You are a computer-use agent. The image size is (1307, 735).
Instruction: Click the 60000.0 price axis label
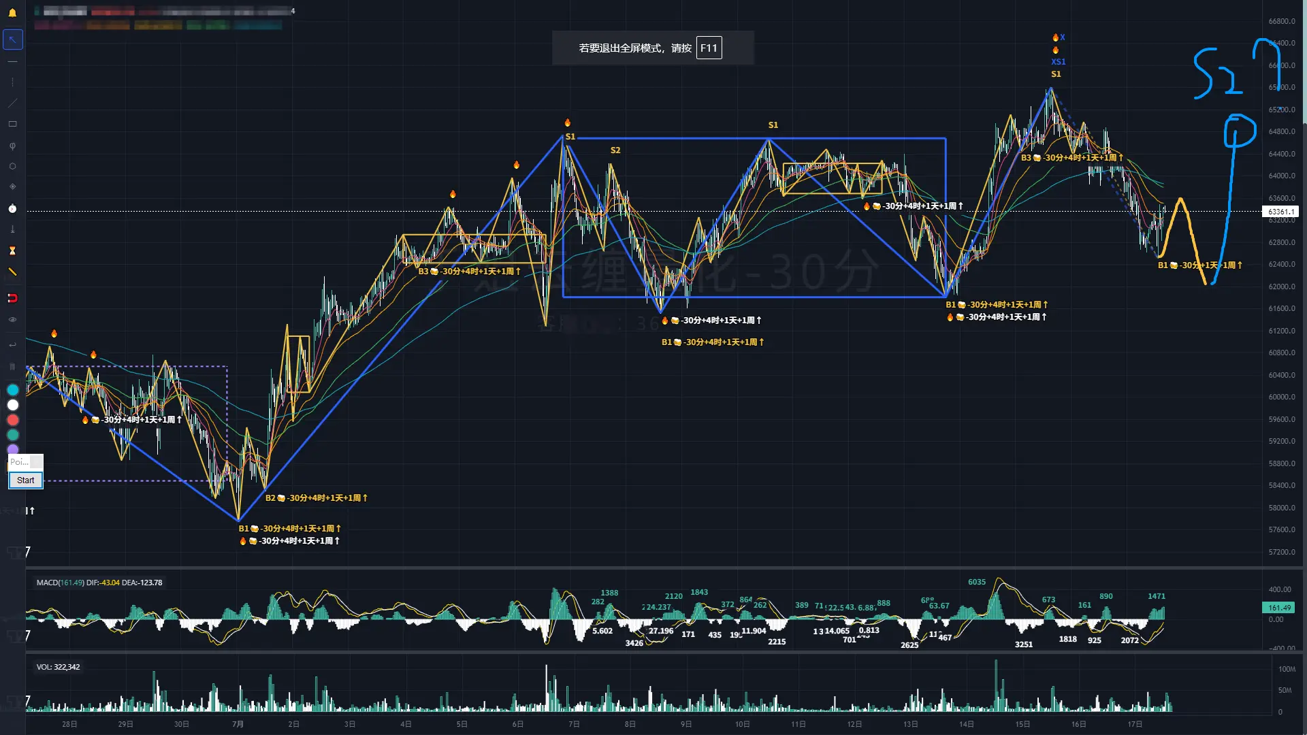click(x=1282, y=397)
